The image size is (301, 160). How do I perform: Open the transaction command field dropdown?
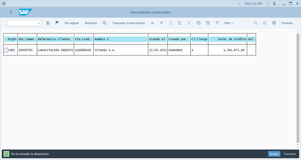(x=39, y=23)
